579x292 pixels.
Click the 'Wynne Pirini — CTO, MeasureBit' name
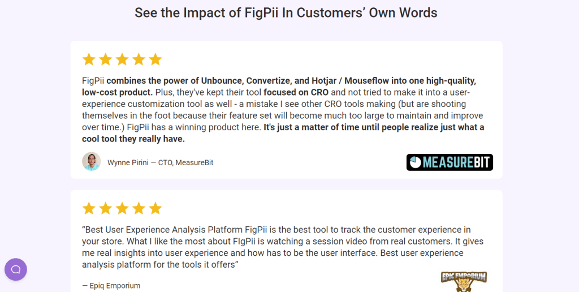160,163
